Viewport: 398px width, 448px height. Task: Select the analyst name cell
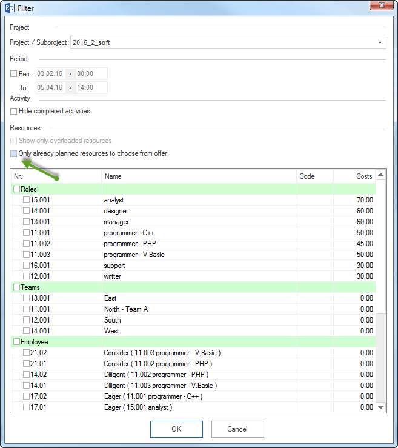click(x=199, y=199)
